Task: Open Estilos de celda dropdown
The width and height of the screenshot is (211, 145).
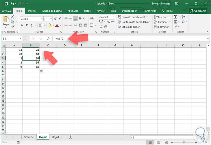Action: click(129, 27)
